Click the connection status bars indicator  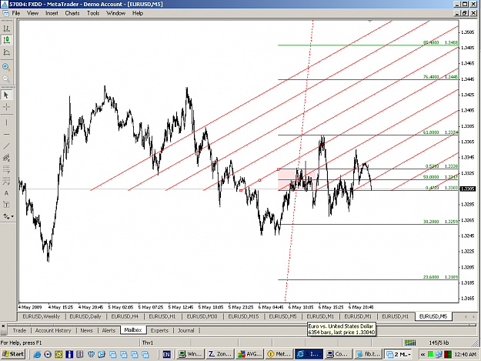410,343
